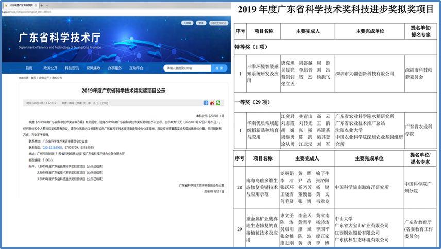Click the upper 主要完成人 column header

(x=308, y=31)
